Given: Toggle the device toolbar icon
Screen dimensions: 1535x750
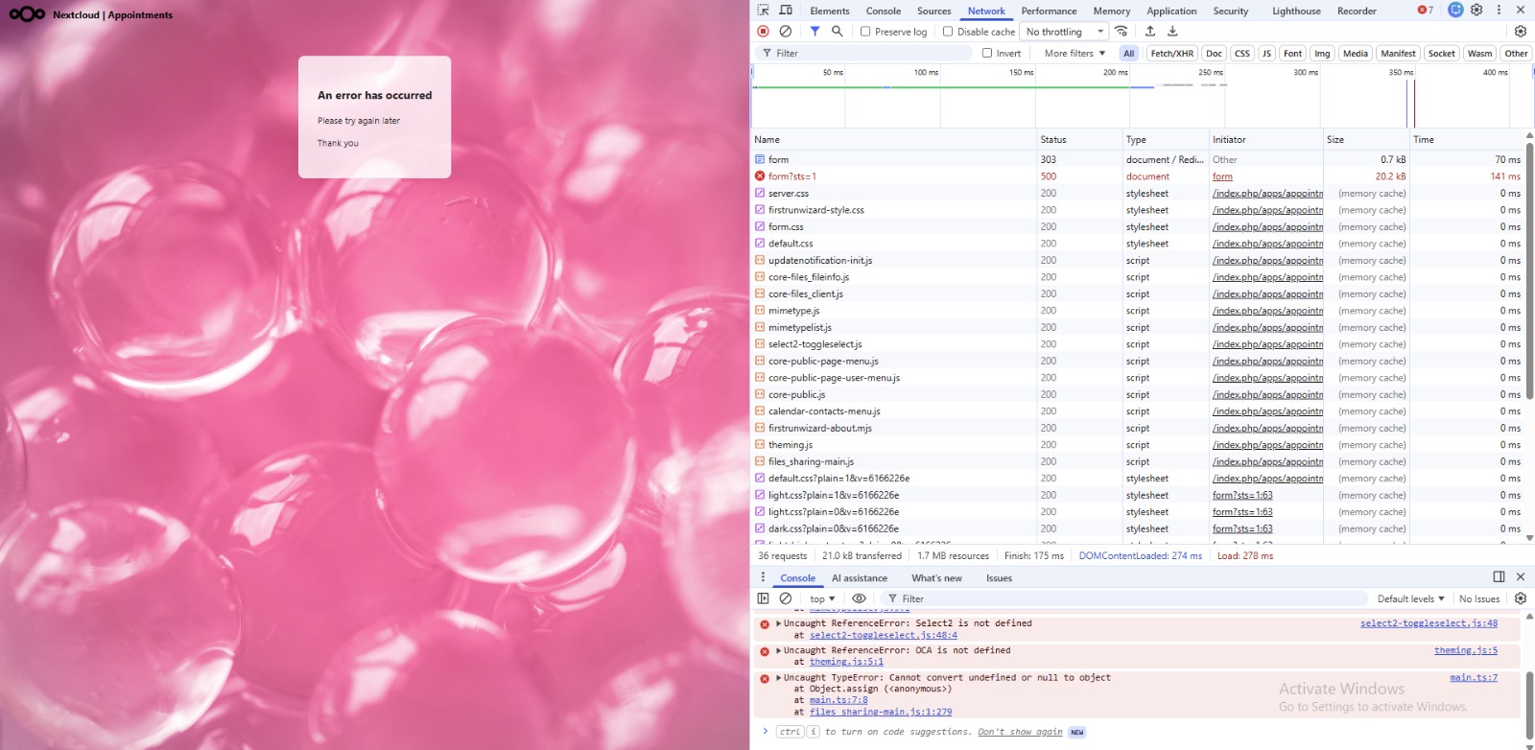Looking at the screenshot, I should click(786, 11).
